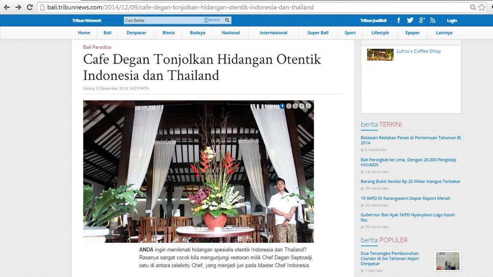Image resolution: width=493 pixels, height=277 pixels.
Task: Open Gubernur Bali Ajak SKPD news link
Action: click(408, 217)
